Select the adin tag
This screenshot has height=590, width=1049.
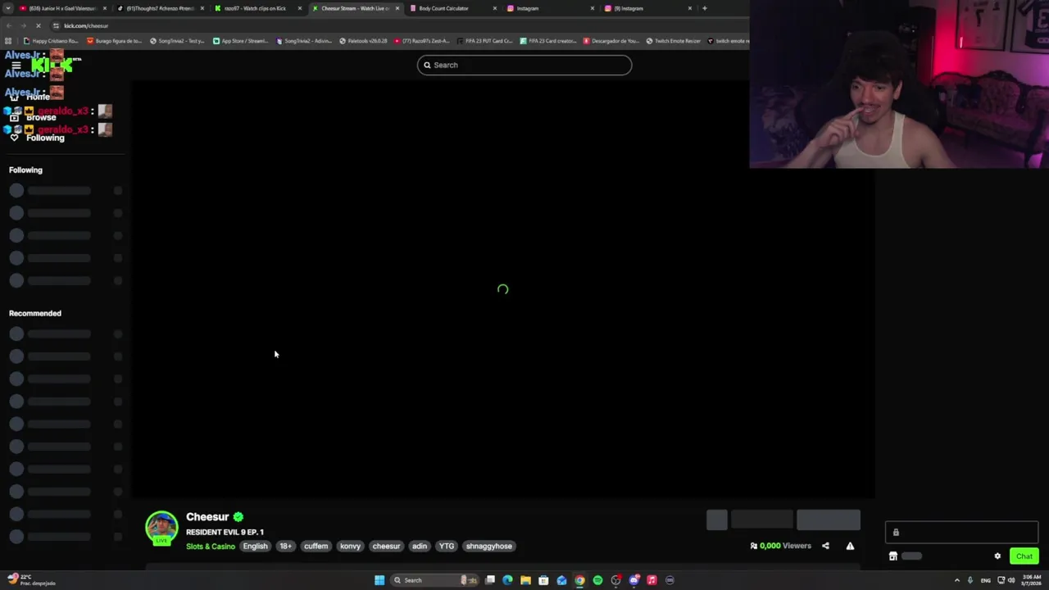tap(420, 547)
